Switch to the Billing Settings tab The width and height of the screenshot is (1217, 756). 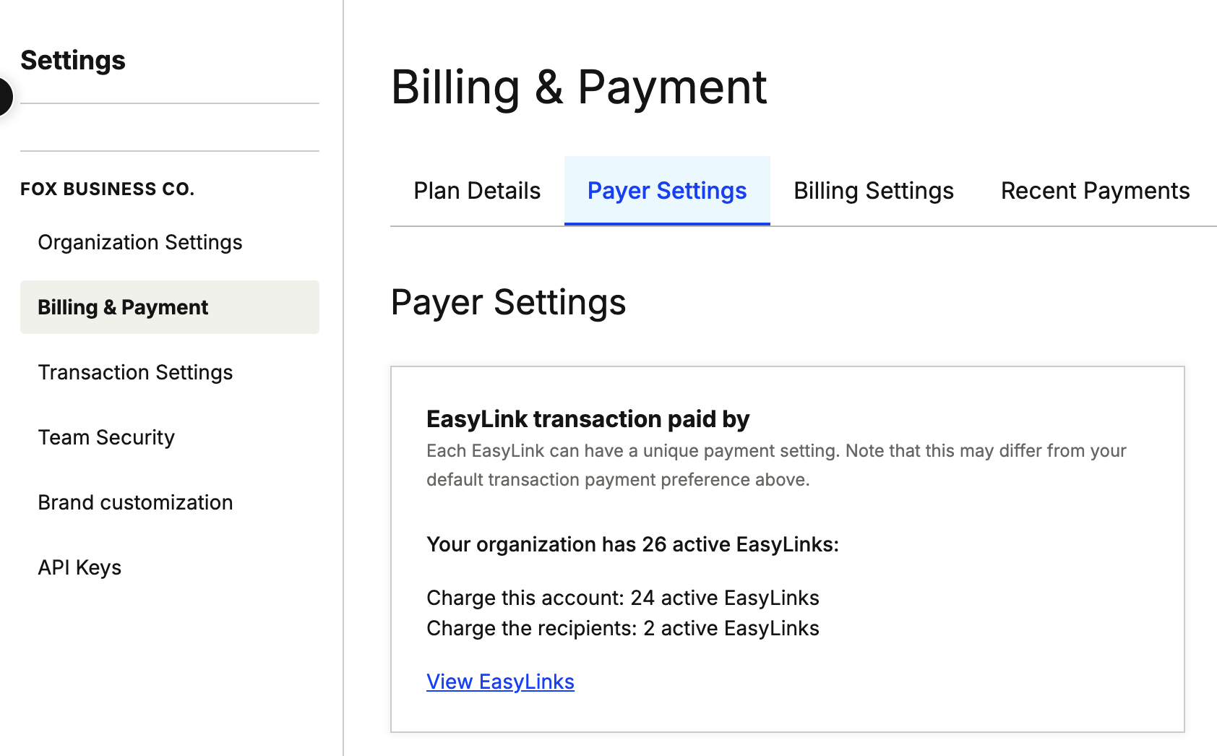(x=874, y=191)
